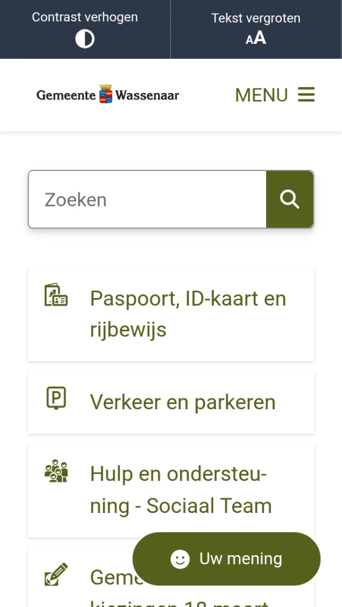Click the pencil ballot elections icon

pos(56,575)
